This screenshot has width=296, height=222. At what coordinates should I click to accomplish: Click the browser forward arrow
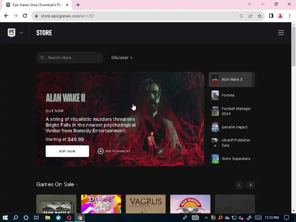coord(16,16)
